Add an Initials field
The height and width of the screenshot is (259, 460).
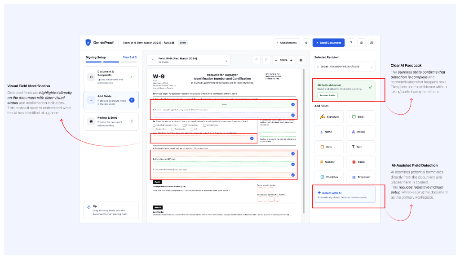point(361,132)
